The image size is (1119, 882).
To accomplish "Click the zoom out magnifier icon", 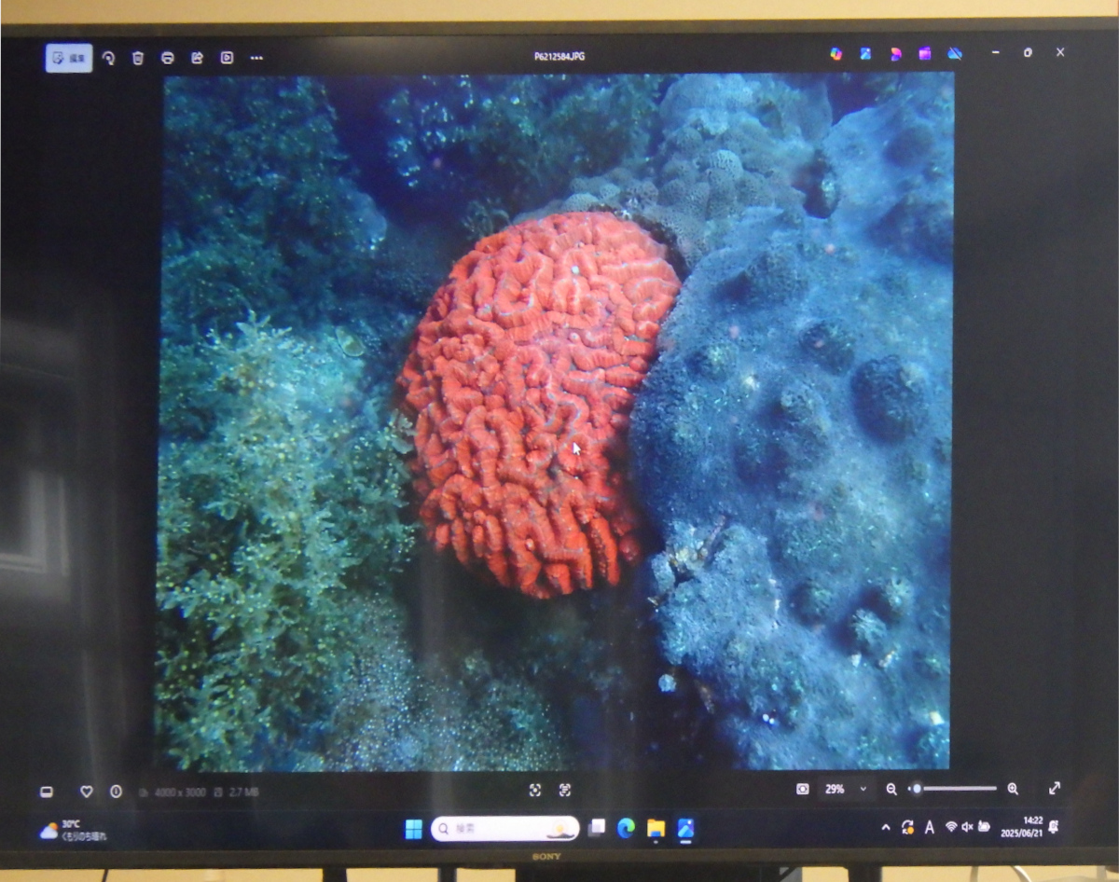I will point(891,789).
